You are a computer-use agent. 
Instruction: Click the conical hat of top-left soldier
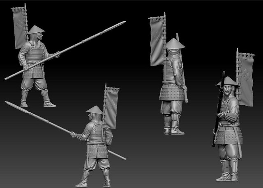36,29
